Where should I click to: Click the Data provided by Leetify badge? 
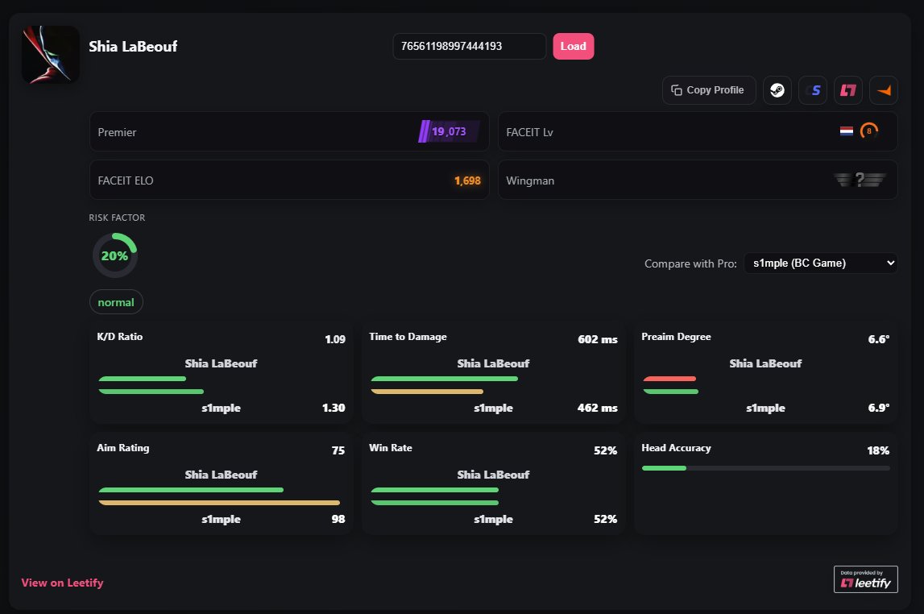[x=865, y=579]
